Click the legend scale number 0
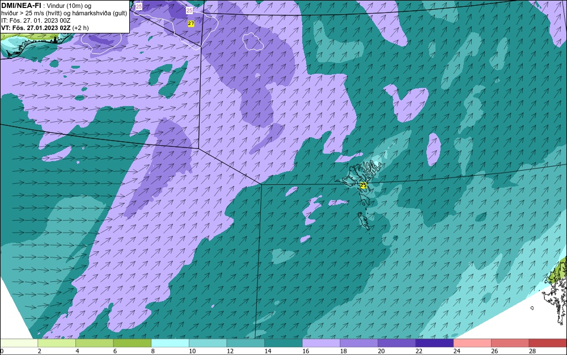The width and height of the screenshot is (567, 355). coord(2,351)
